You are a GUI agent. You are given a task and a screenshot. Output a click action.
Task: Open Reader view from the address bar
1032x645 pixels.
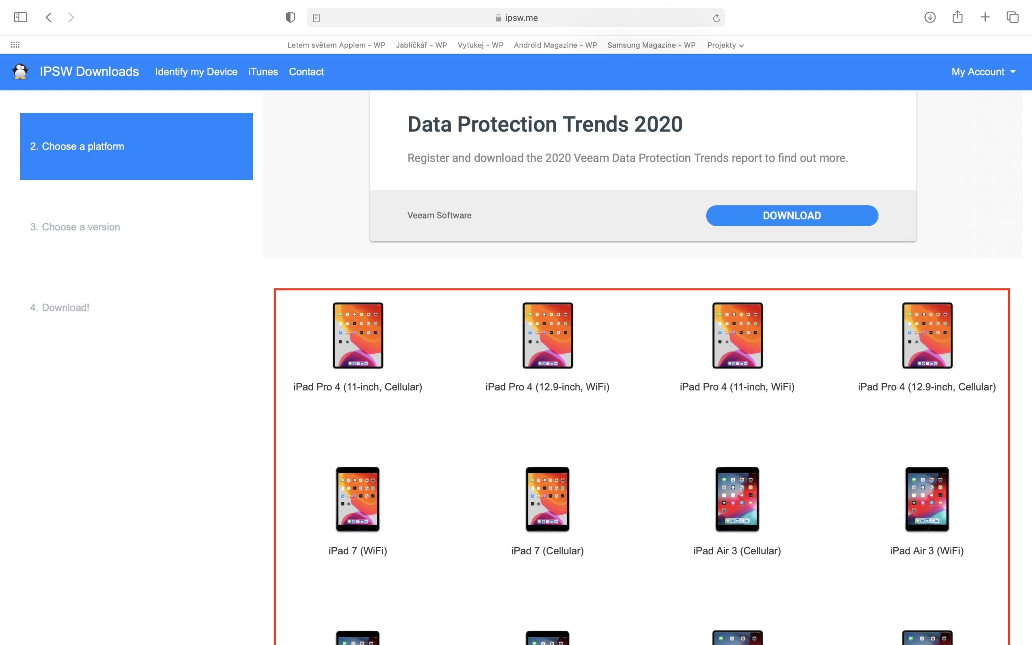(316, 17)
